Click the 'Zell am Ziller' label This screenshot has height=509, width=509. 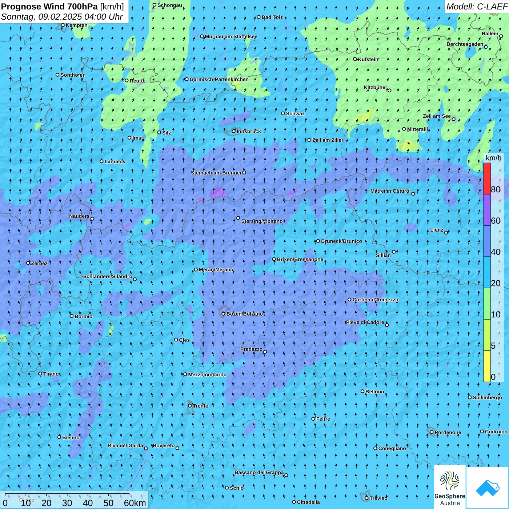pos(328,140)
